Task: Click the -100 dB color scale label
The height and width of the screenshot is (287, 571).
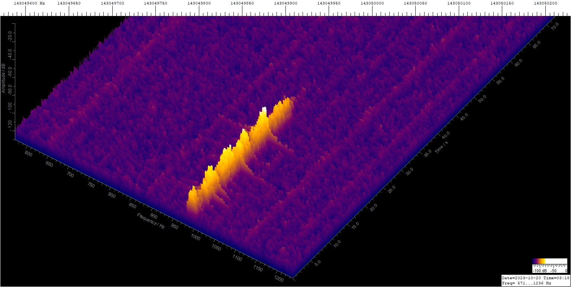Action: (539, 271)
